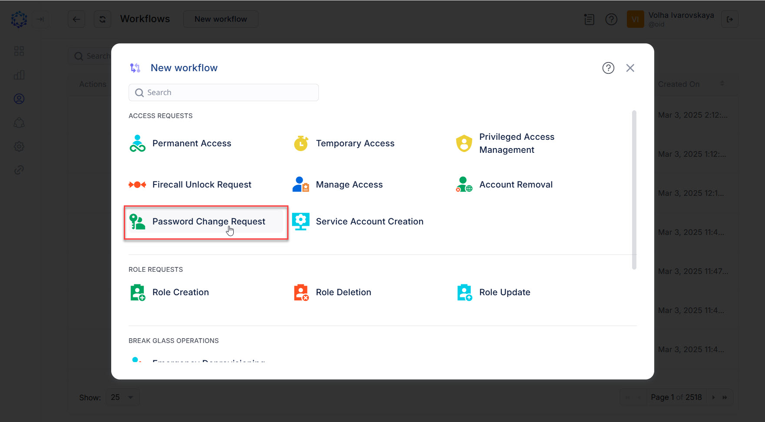Screen dimensions: 765x422
Task: Collapse the sidebar with the arrow icon
Action: (40, 19)
